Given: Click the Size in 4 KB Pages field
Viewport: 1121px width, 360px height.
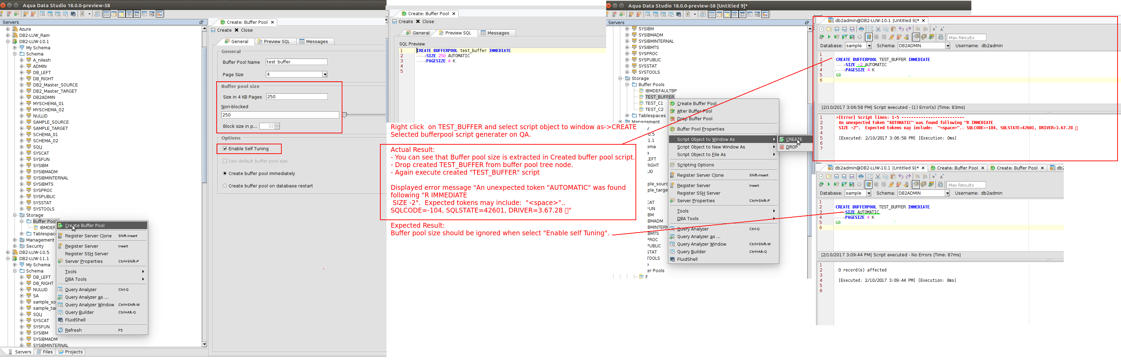Looking at the screenshot, I should [x=297, y=97].
